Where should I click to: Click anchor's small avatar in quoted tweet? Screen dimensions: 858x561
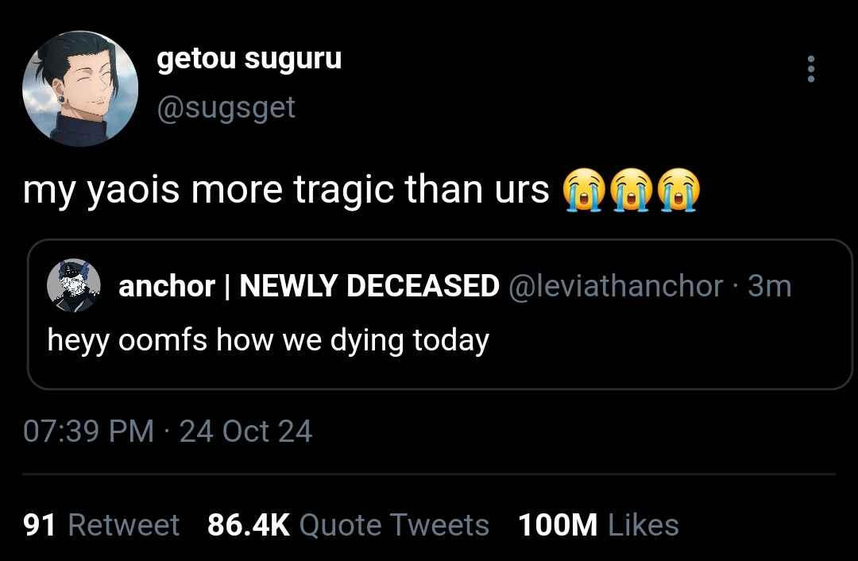coord(74,284)
